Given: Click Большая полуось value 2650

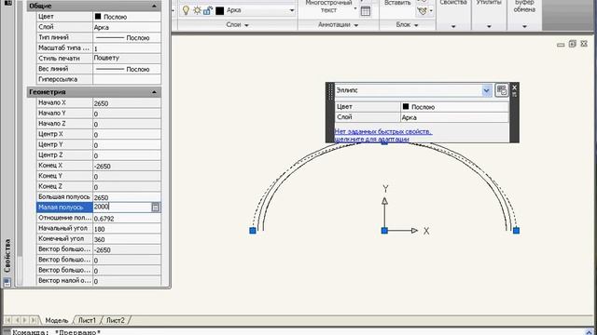Looking at the screenshot, I should point(127,197).
